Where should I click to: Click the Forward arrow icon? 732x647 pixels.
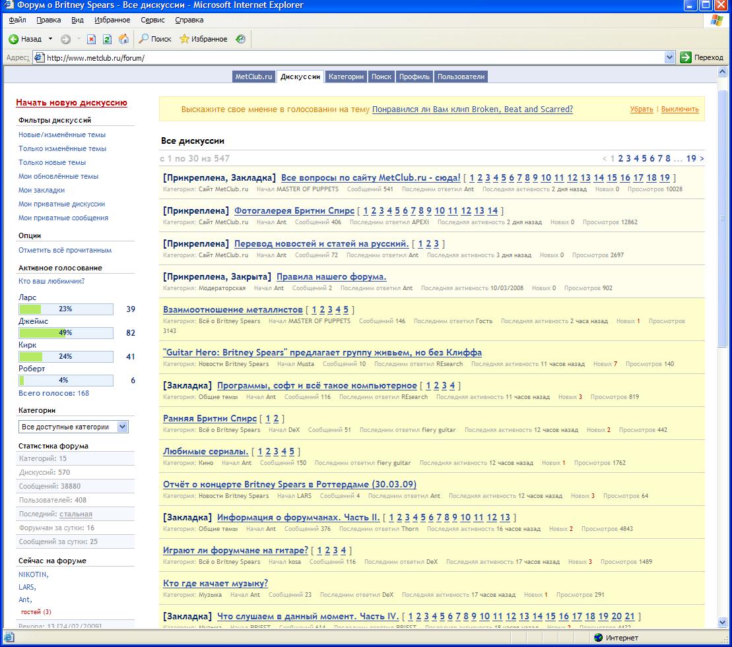[66, 39]
